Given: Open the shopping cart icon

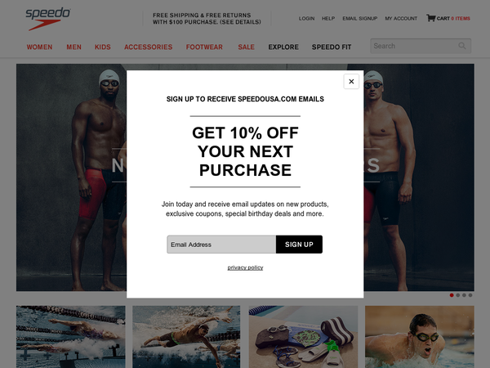Looking at the screenshot, I should [431, 18].
